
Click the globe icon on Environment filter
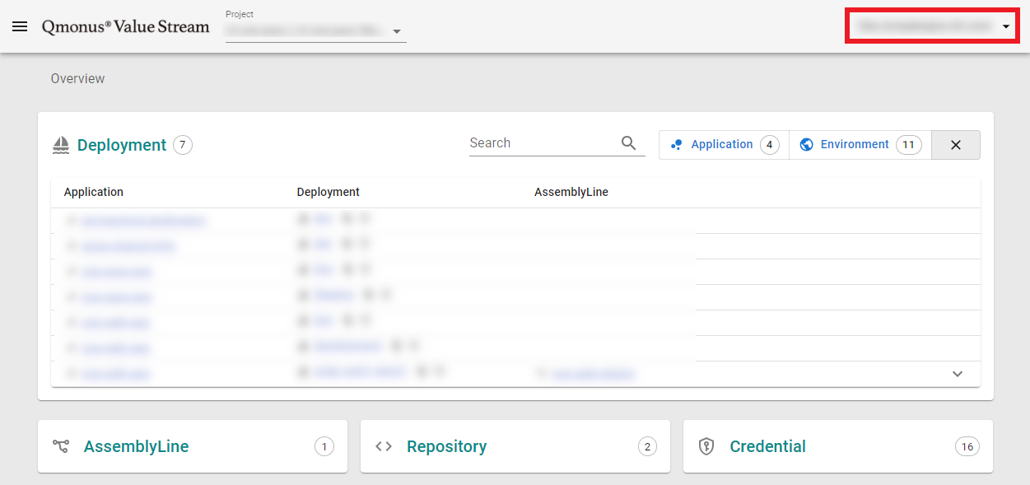click(807, 144)
